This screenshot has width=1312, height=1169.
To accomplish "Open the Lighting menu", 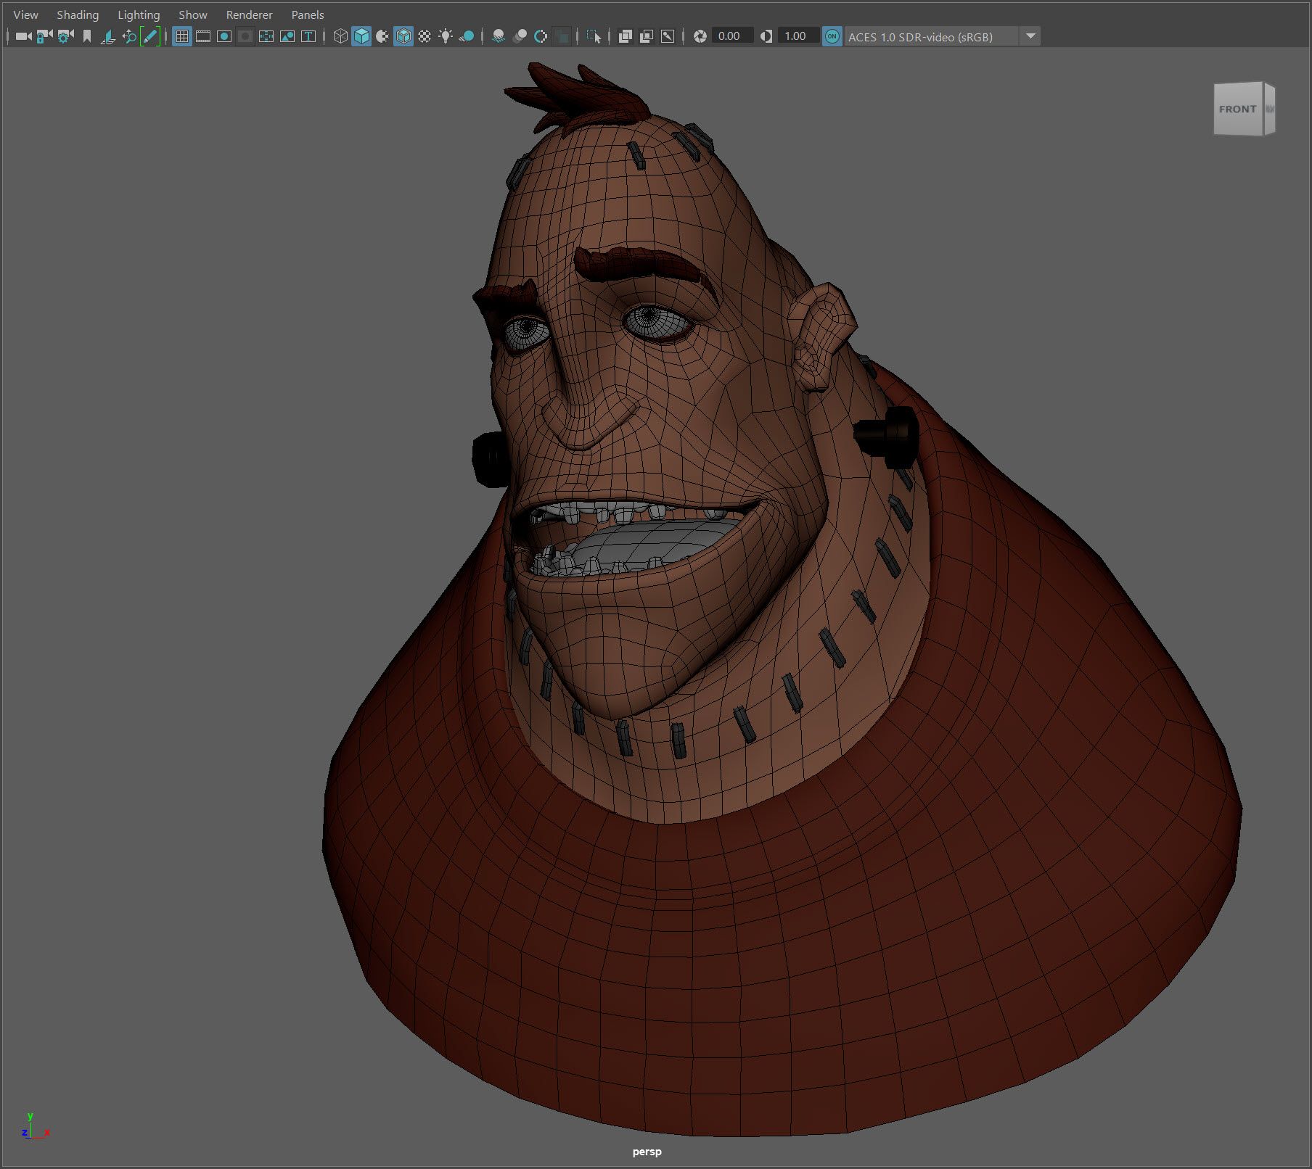I will [139, 15].
